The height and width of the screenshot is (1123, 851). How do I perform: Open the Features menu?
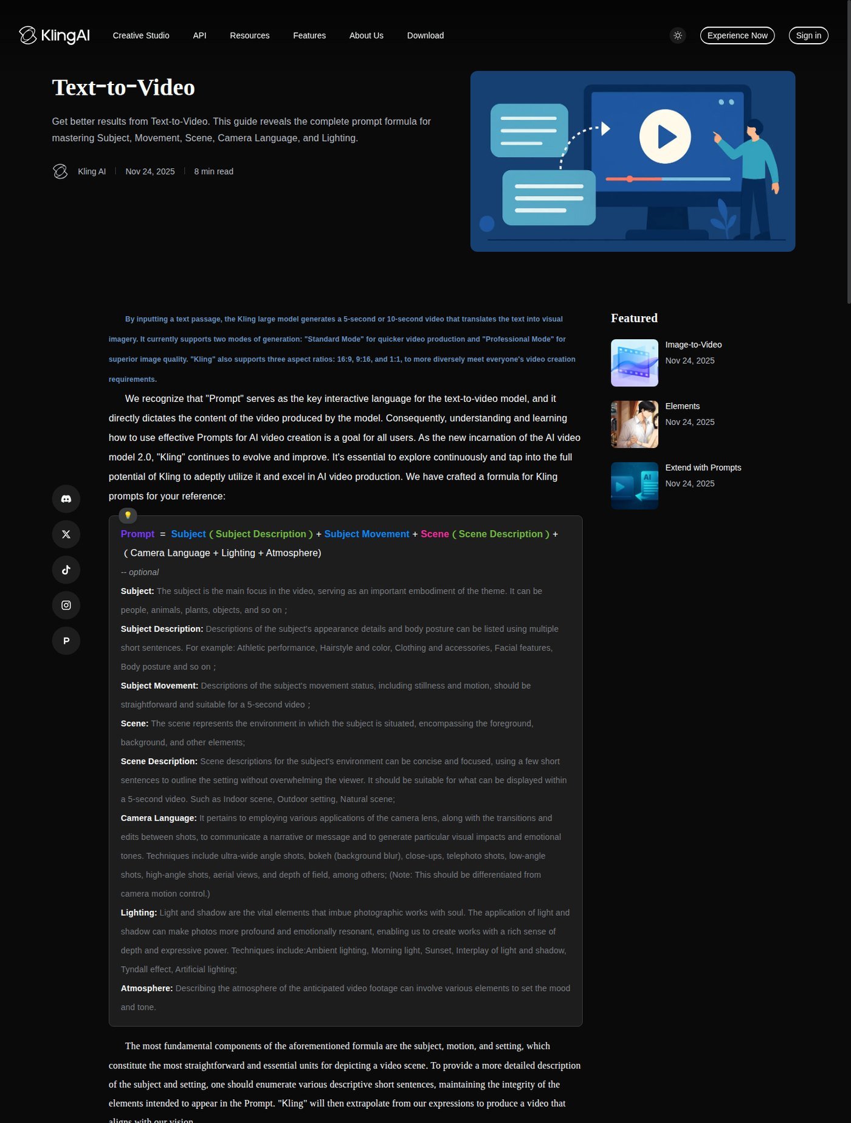[x=309, y=35]
